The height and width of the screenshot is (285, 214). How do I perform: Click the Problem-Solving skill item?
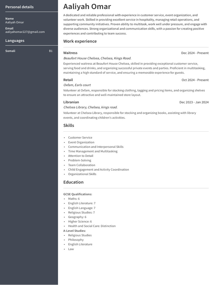[x=79, y=160]
